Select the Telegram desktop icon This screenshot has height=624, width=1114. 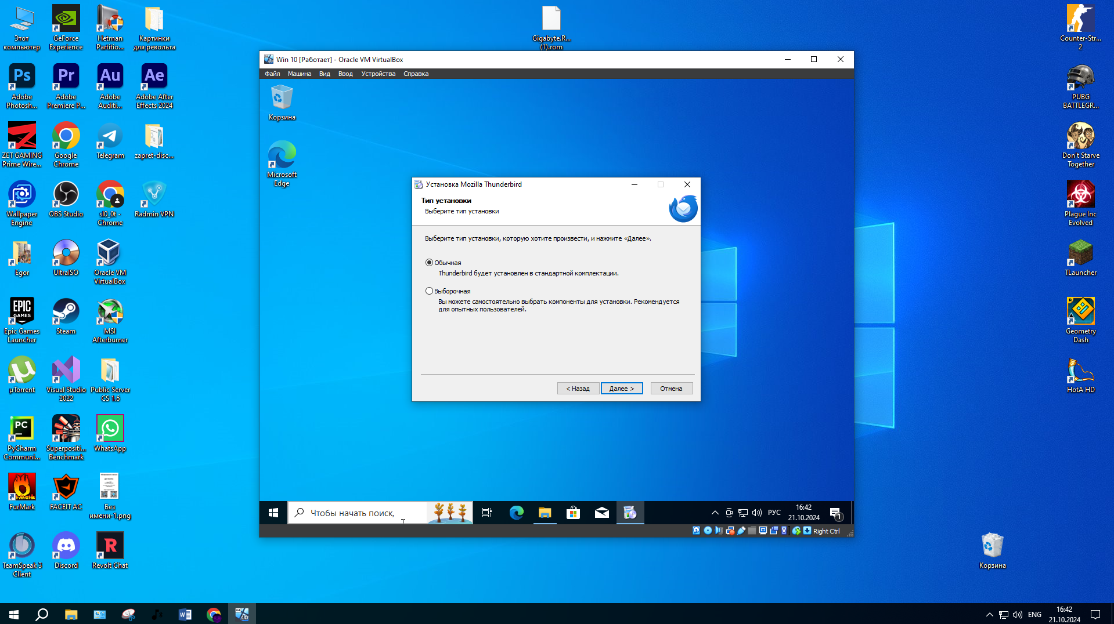tap(110, 141)
